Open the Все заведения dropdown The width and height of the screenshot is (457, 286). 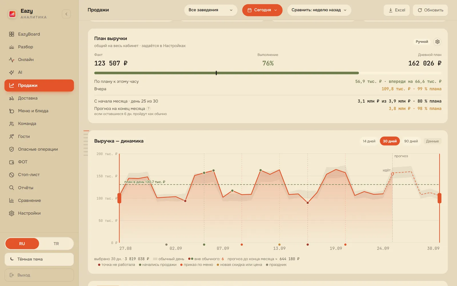[211, 10]
